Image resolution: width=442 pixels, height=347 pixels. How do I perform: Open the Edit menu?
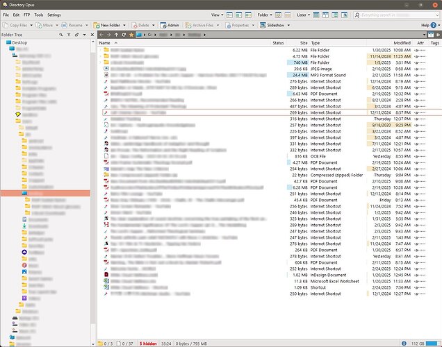tap(17, 15)
